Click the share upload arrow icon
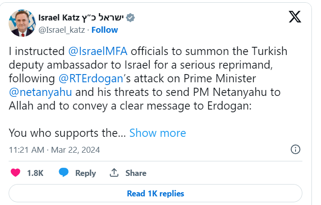Screen dimensions: 321x205 point(114,173)
